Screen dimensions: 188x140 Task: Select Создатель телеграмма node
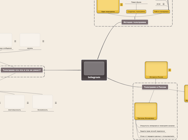pyautogui.click(x=136, y=12)
